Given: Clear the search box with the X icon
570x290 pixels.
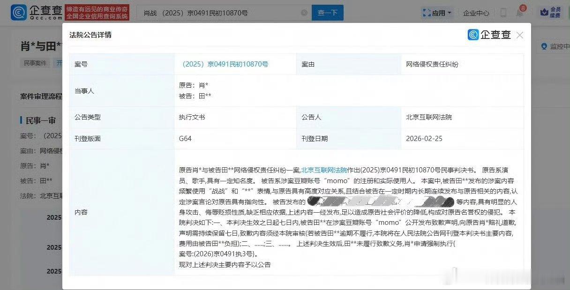Looking at the screenshot, I should 304,13.
